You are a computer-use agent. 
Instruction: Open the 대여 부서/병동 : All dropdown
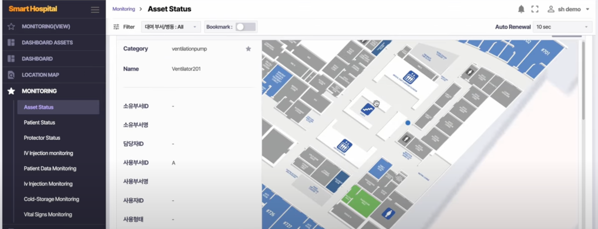click(x=172, y=27)
